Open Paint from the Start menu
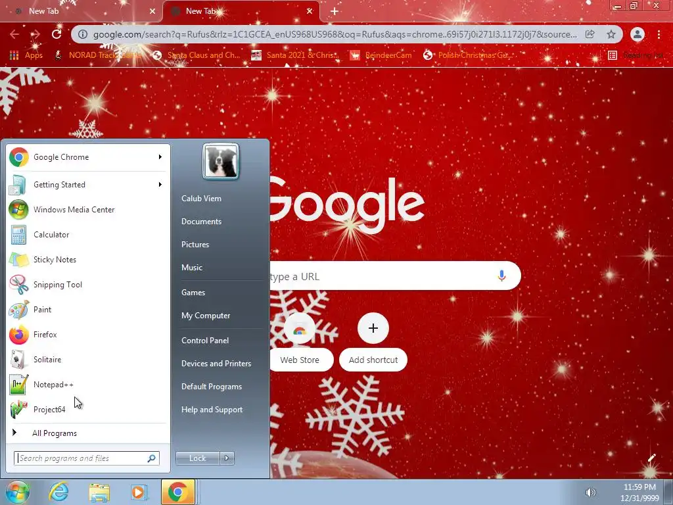 click(87, 309)
